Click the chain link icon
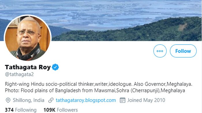This screenshot has height=113, width=202. [x=51, y=100]
